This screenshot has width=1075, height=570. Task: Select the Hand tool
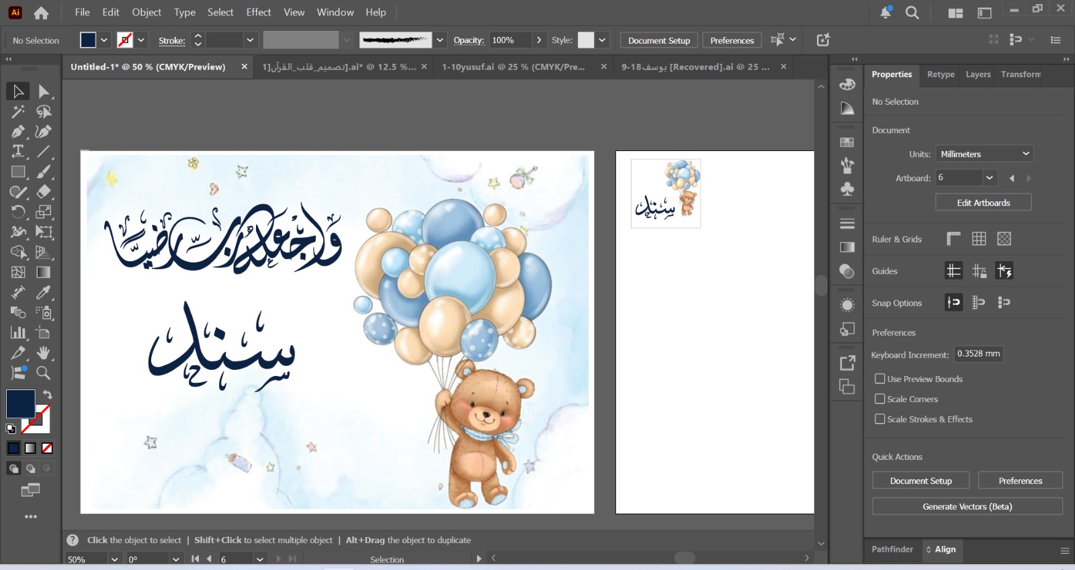[x=44, y=353]
